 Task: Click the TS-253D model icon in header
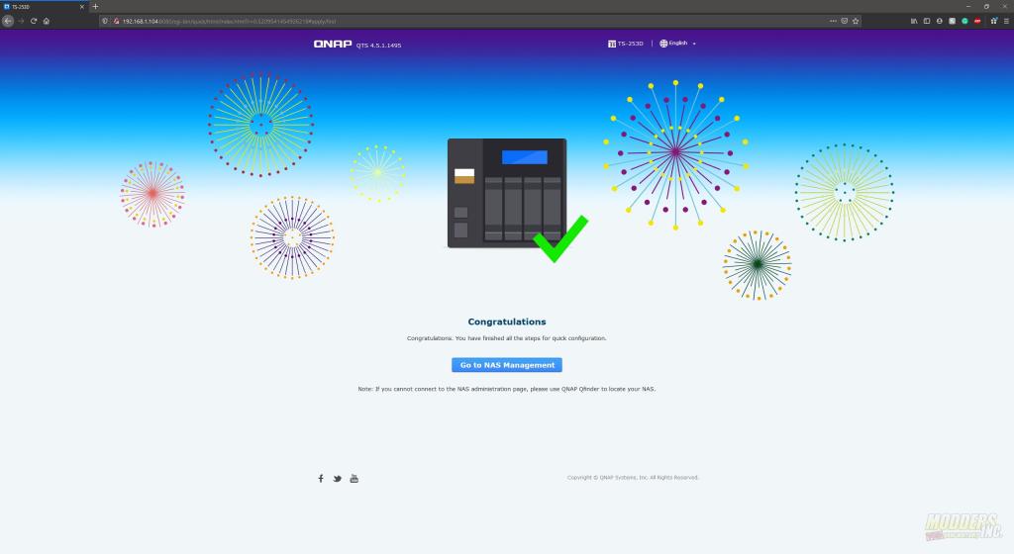coord(611,44)
